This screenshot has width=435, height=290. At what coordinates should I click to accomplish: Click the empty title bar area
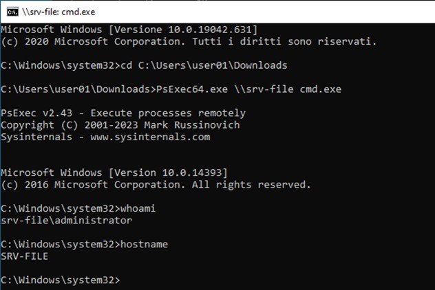(275, 11)
